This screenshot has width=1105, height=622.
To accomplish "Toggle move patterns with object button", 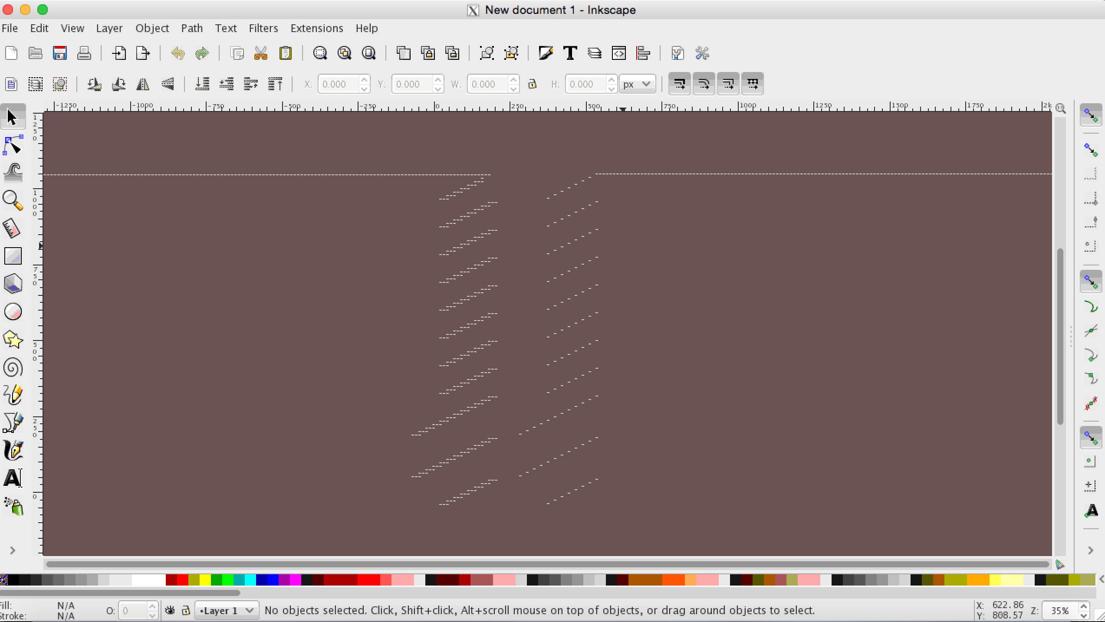I will tap(753, 84).
